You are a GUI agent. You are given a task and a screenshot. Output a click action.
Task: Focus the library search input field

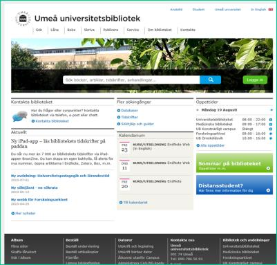pyautogui.click(x=131, y=80)
